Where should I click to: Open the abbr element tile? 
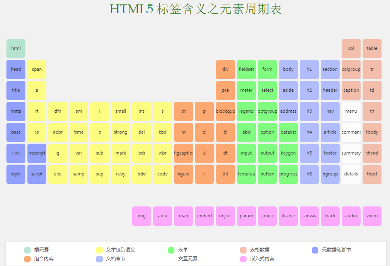tap(58, 132)
